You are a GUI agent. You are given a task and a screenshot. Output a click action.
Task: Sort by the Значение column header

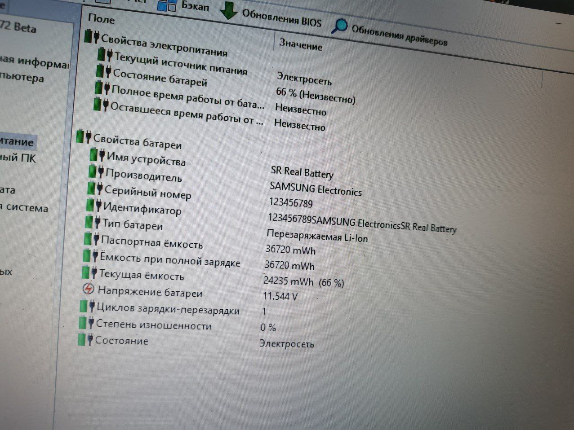[x=301, y=44]
